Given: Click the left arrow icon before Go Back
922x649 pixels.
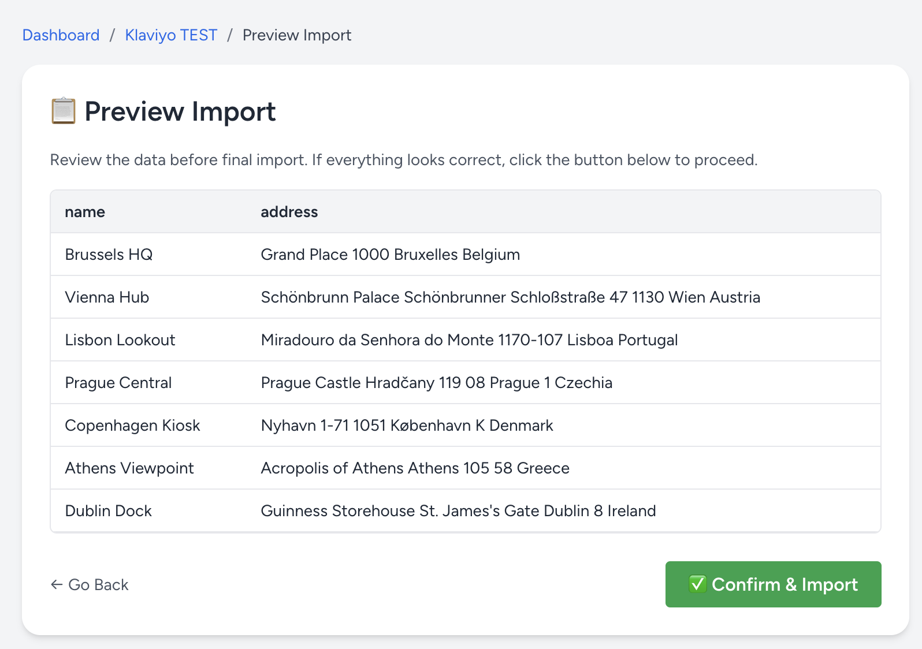Looking at the screenshot, I should 57,584.
